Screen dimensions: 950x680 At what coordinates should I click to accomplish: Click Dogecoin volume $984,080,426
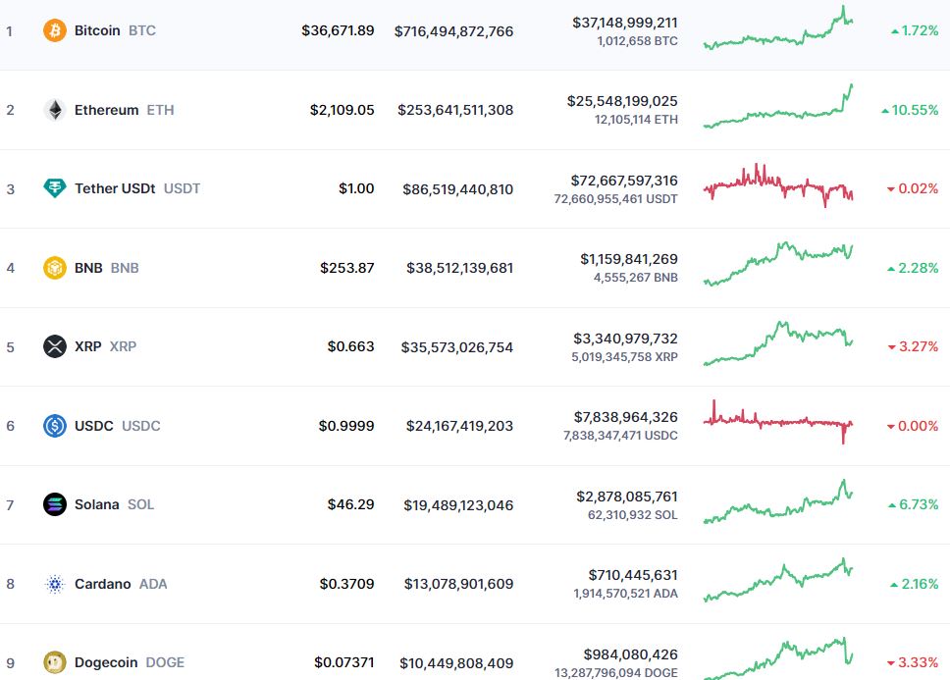(x=631, y=654)
